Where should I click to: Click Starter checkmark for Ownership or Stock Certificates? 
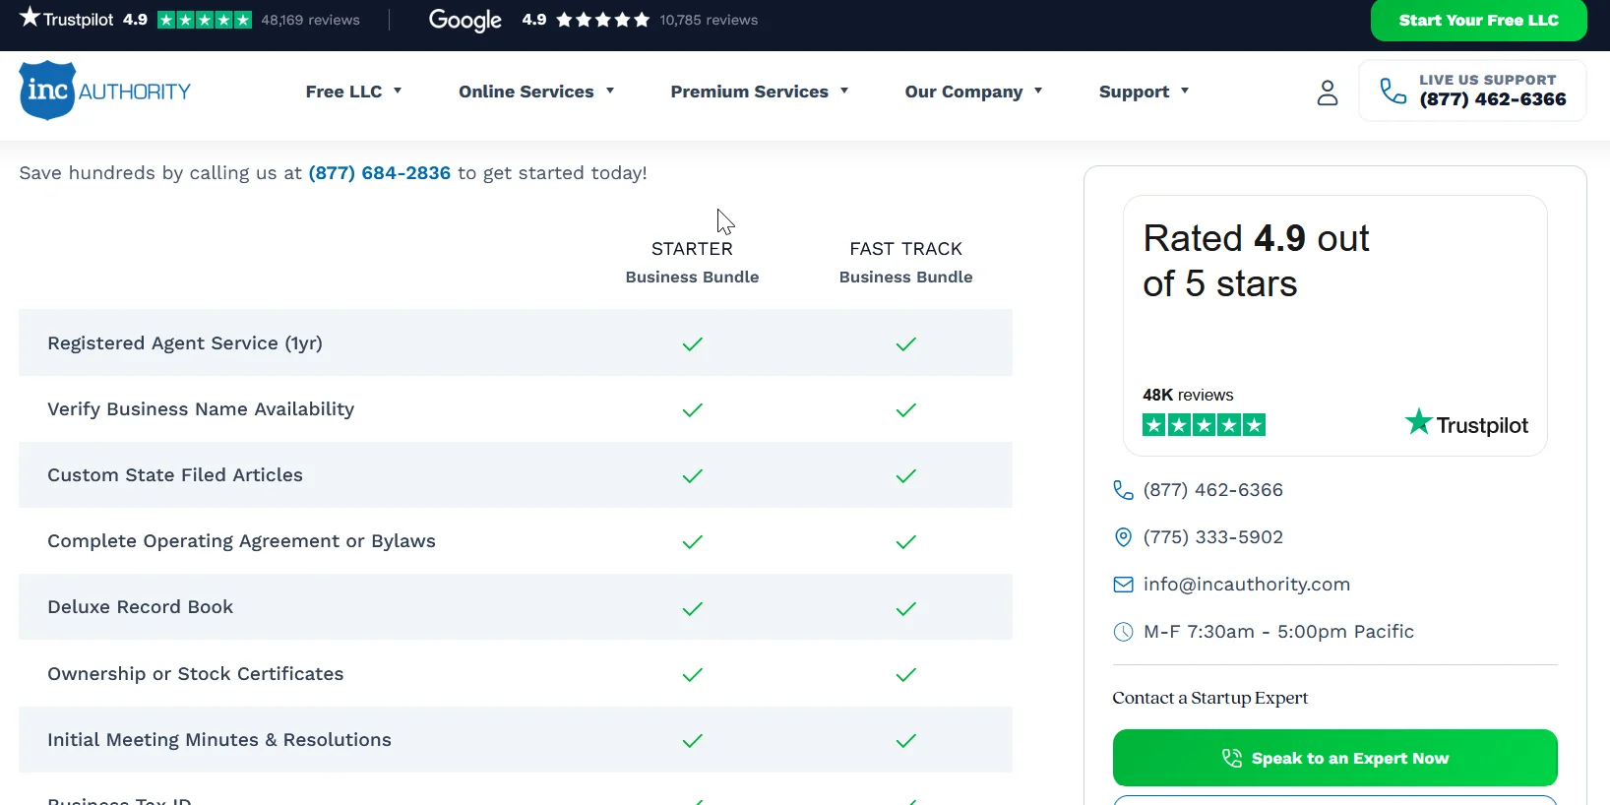[x=693, y=675]
